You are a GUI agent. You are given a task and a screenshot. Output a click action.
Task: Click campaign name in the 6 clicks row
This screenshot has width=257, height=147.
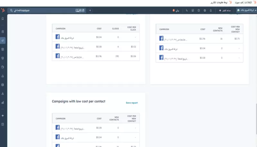tap(72, 48)
